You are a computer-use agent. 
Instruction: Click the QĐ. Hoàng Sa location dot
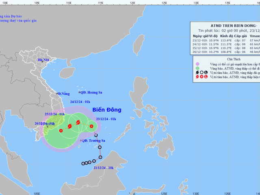(79, 92)
